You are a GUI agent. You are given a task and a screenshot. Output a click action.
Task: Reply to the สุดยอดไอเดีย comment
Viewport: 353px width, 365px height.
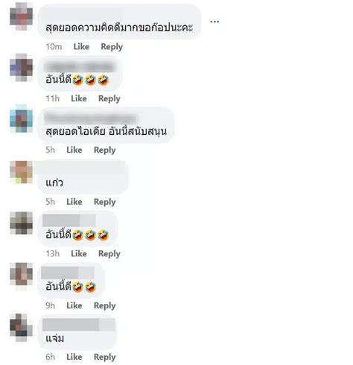105,150
